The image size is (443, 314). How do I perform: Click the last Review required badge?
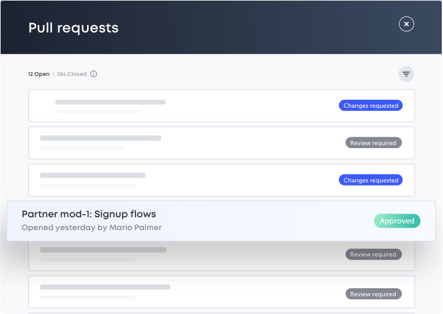(374, 294)
